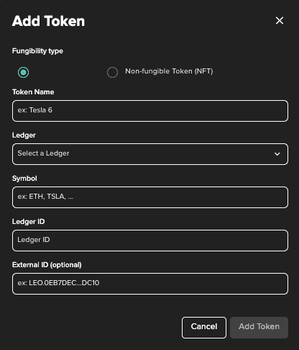Close the Add Token dialog
This screenshot has width=299, height=350.
(280, 21)
